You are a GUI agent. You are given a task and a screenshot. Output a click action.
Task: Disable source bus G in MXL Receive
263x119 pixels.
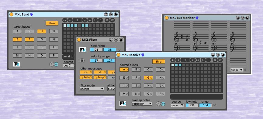tap(148, 78)
